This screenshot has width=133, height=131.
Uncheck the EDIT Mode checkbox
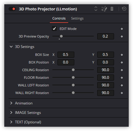(x=54, y=29)
